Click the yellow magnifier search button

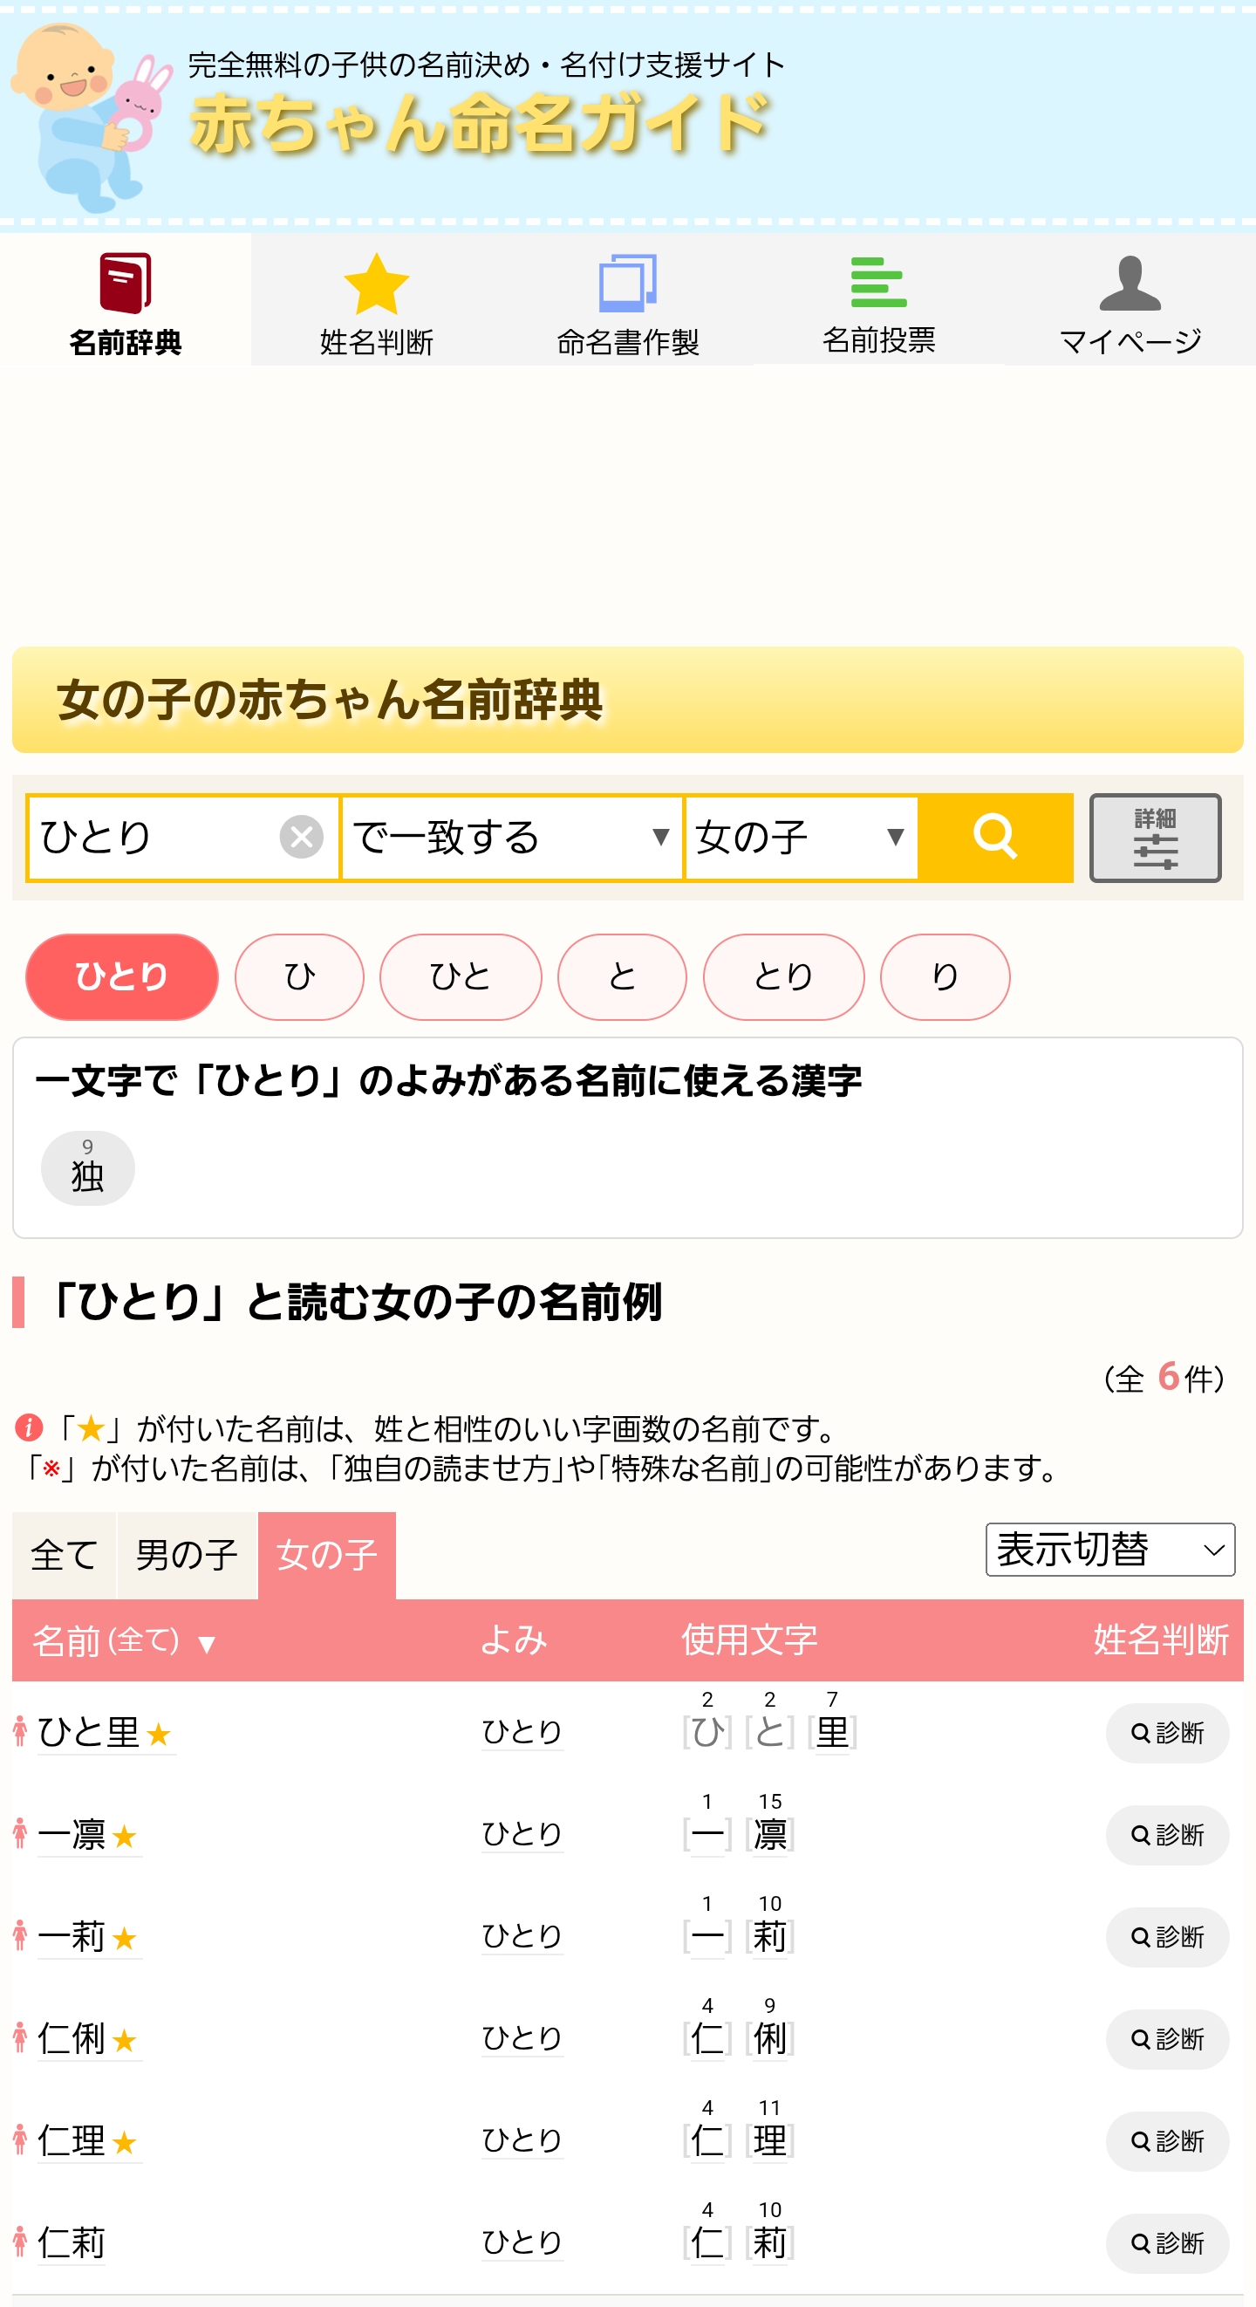(x=995, y=838)
